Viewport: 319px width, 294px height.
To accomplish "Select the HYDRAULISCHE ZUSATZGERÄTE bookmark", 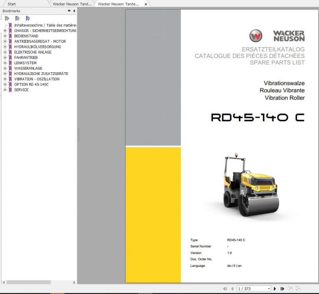I will (41, 74).
